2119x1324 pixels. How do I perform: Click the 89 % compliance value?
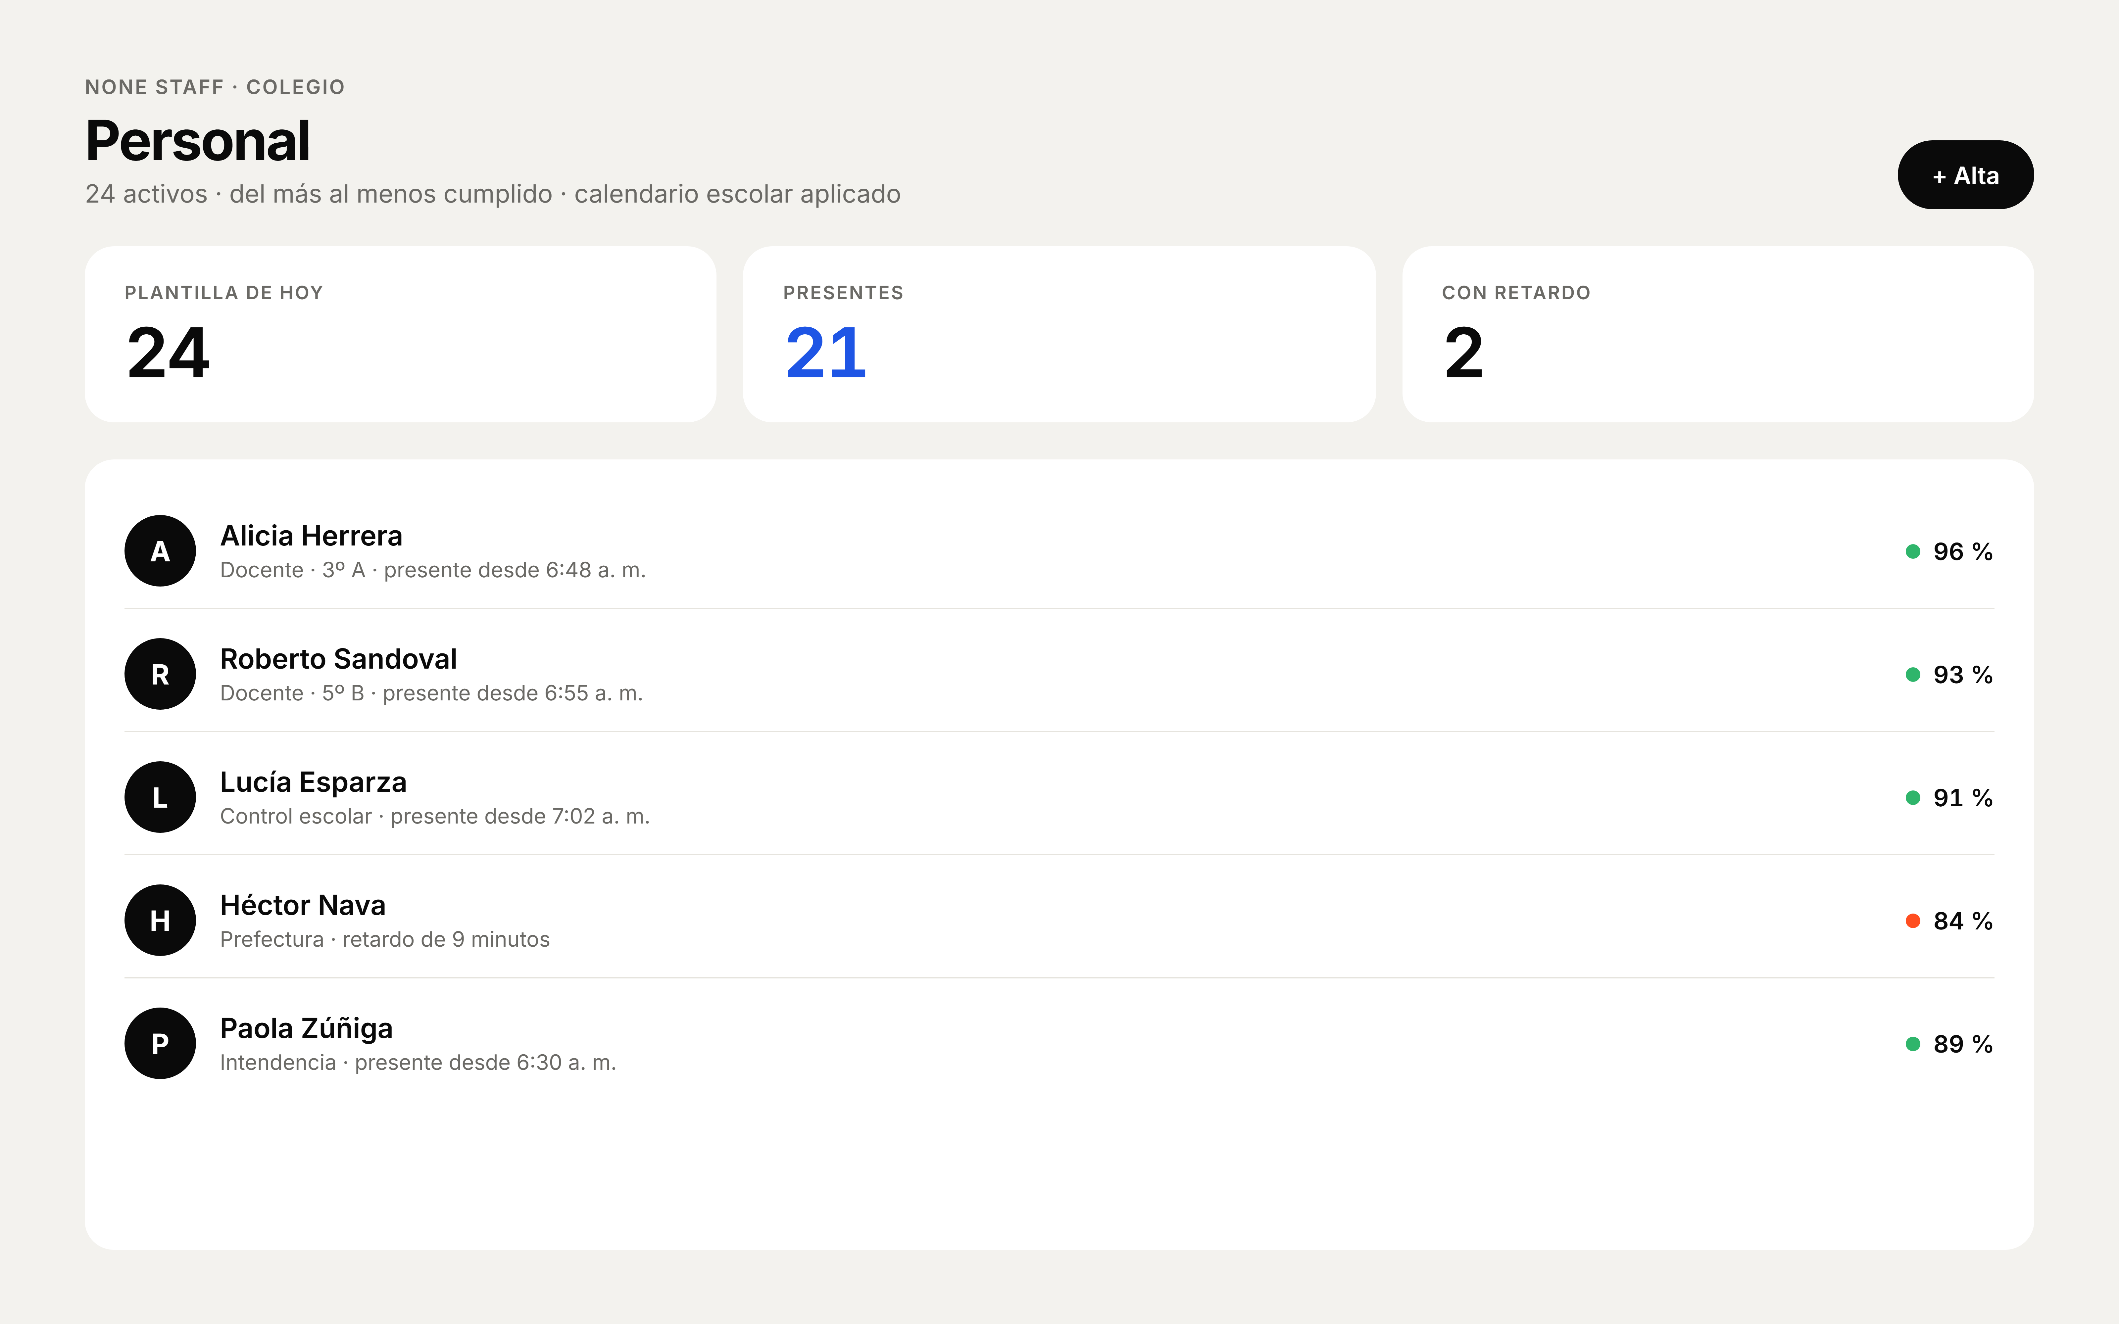pos(1962,1044)
